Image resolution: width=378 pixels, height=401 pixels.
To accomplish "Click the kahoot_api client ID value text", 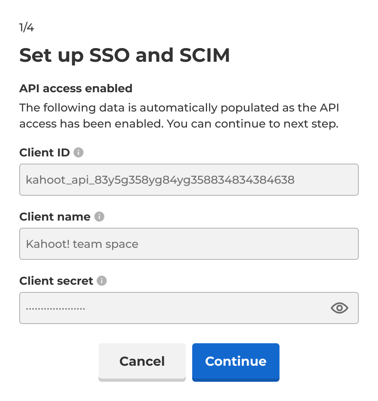I will [x=160, y=180].
